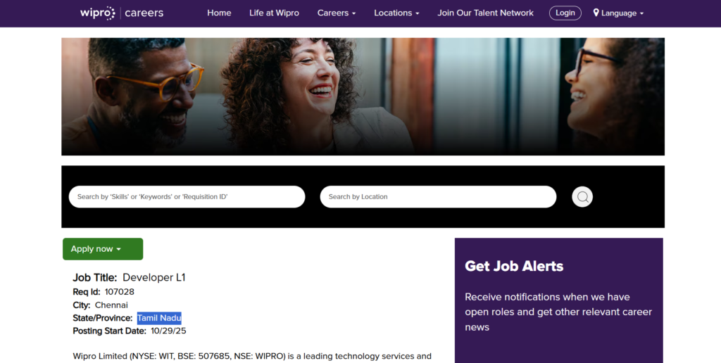Image resolution: width=721 pixels, height=363 pixels.
Task: Click the Chennai city value
Action: [111, 305]
